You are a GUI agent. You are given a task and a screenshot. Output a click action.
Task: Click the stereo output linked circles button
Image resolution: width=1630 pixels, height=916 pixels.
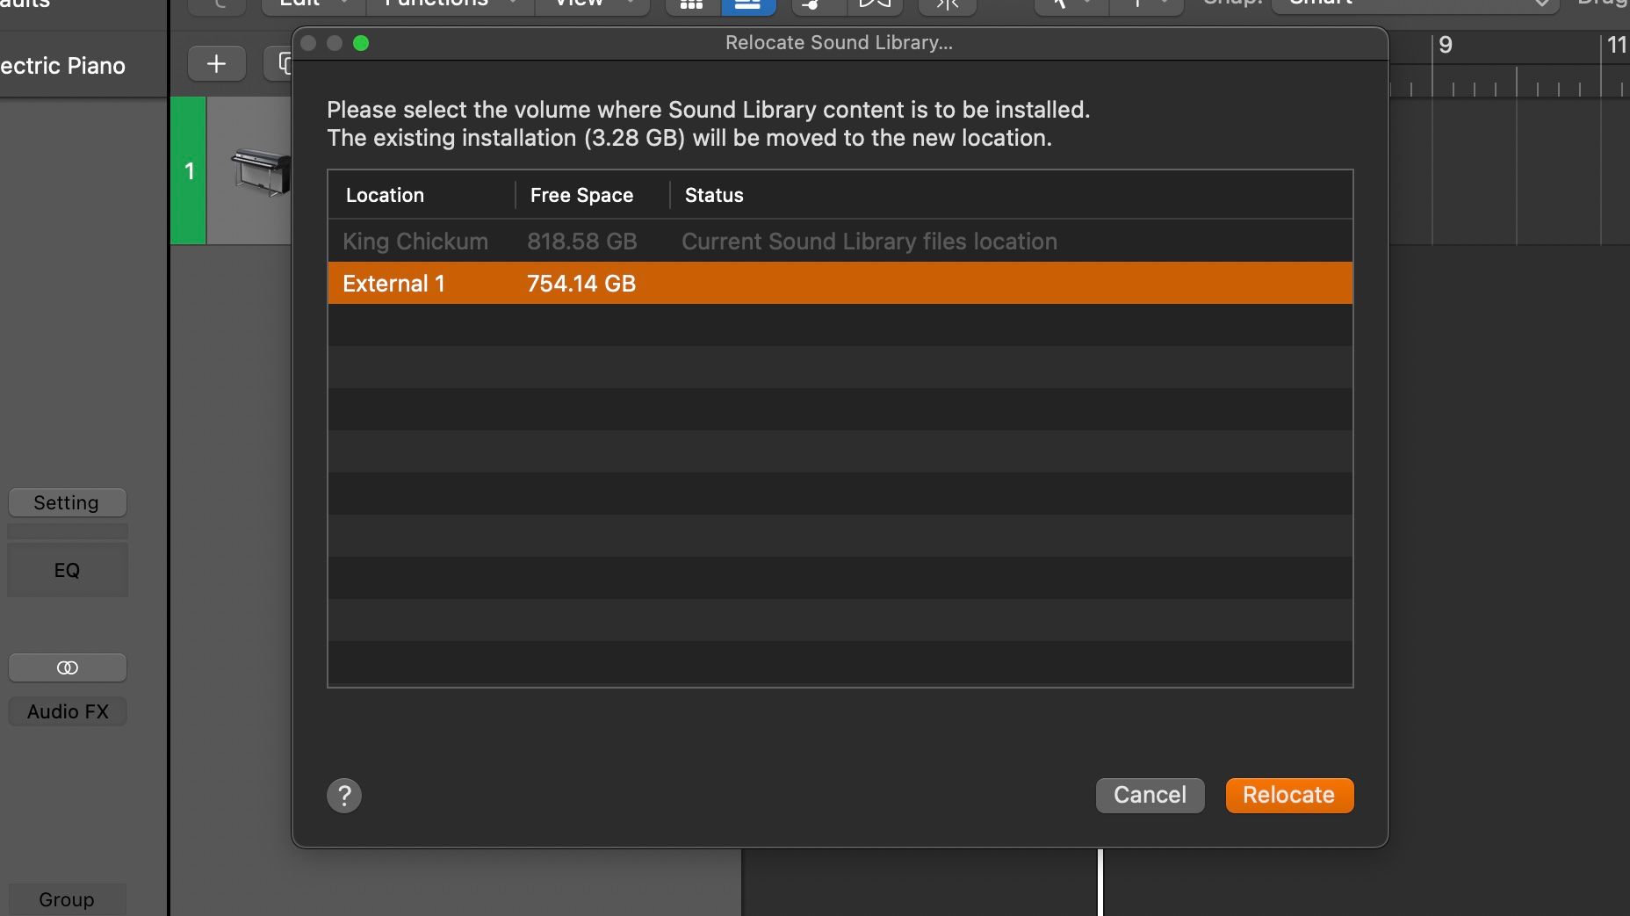point(68,668)
